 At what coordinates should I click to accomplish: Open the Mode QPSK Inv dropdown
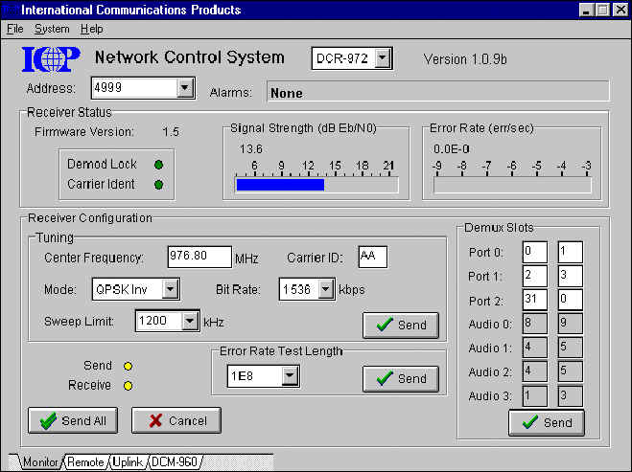coord(170,289)
